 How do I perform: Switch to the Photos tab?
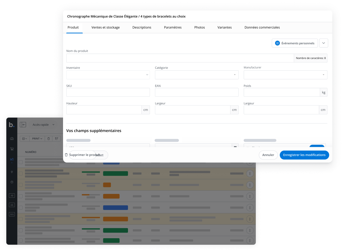coord(199,27)
